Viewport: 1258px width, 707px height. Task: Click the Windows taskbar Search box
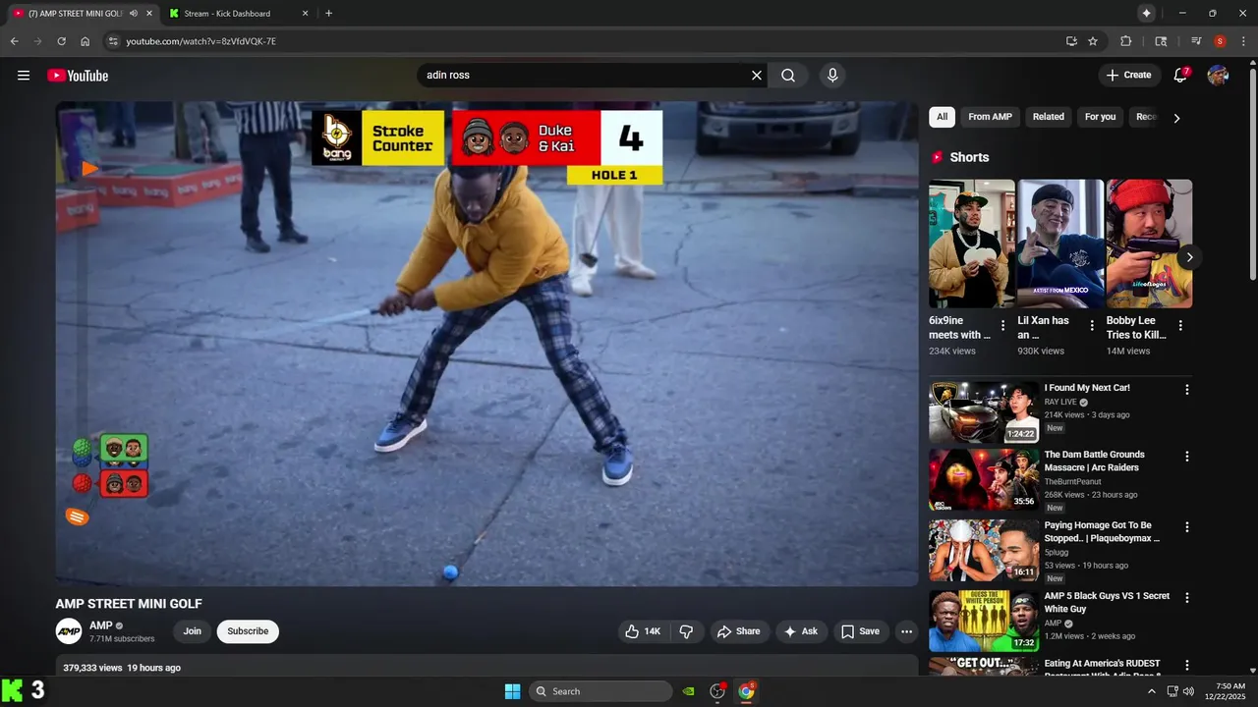click(x=601, y=691)
